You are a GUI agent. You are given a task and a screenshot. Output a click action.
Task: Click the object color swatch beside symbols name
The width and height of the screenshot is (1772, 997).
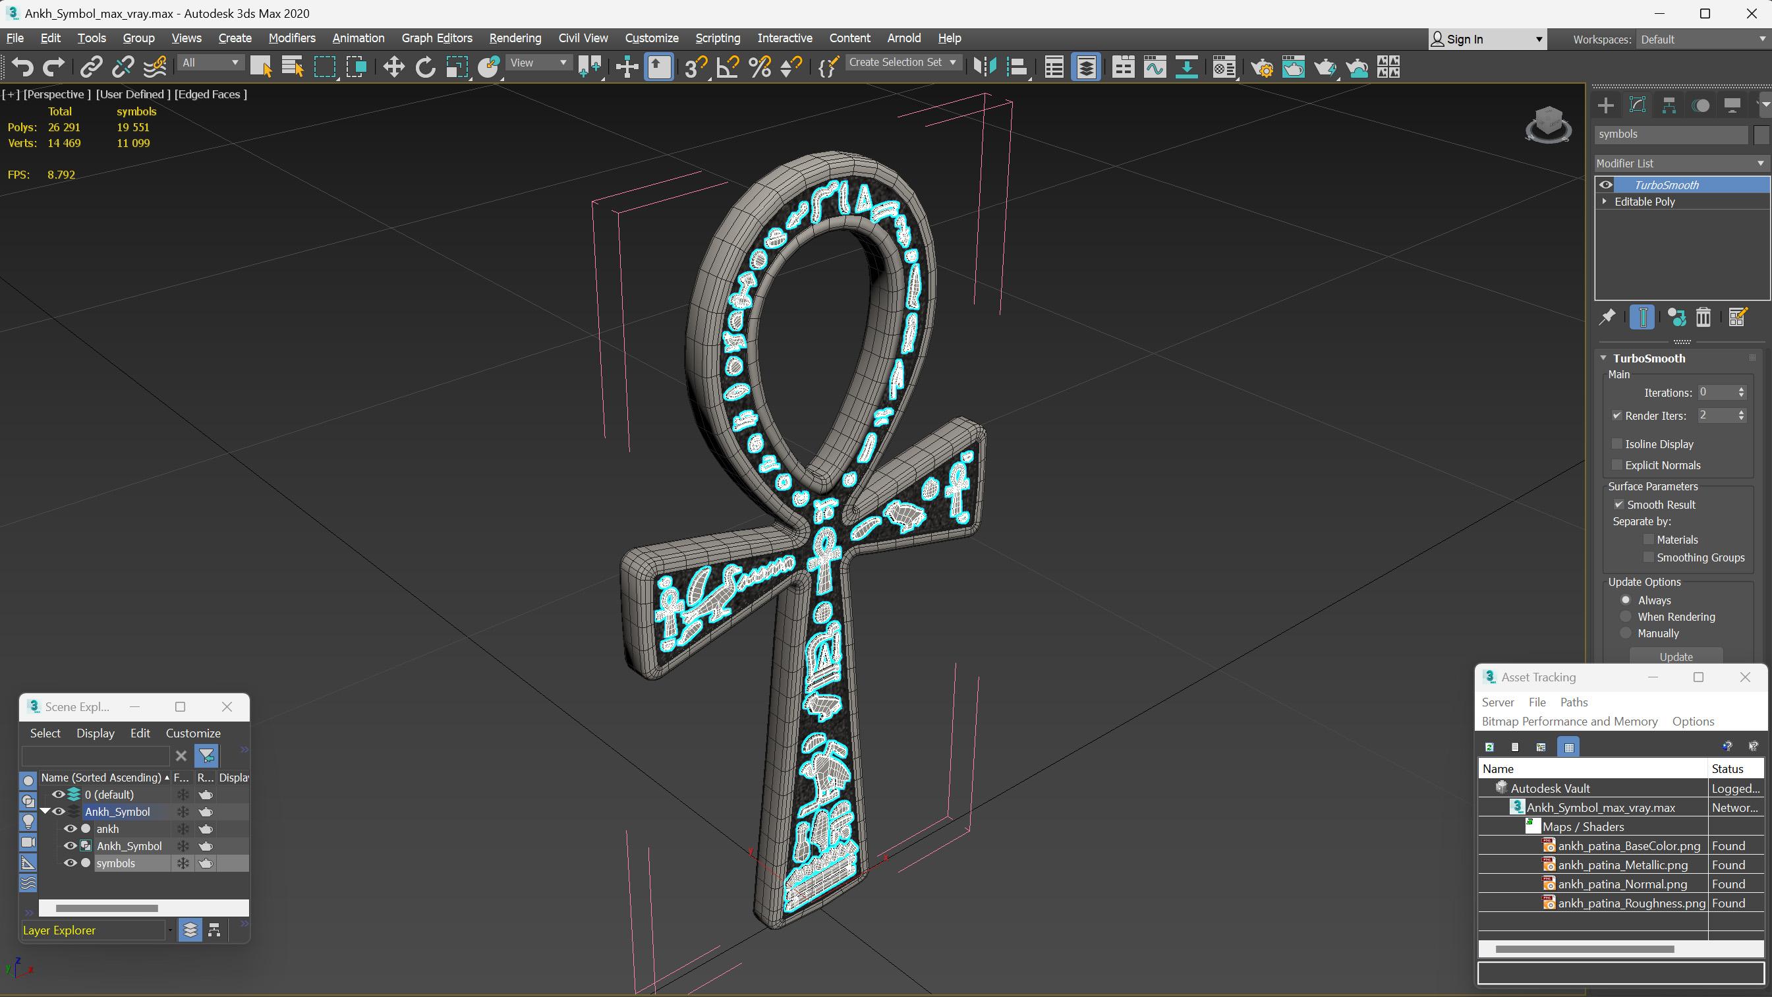tap(1761, 134)
